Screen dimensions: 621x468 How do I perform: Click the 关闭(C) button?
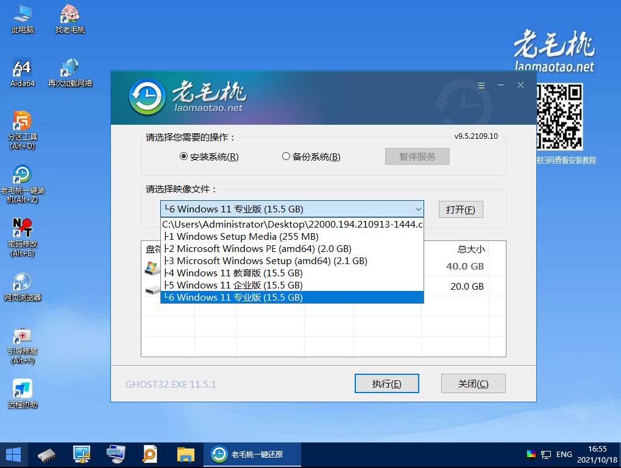pos(474,383)
